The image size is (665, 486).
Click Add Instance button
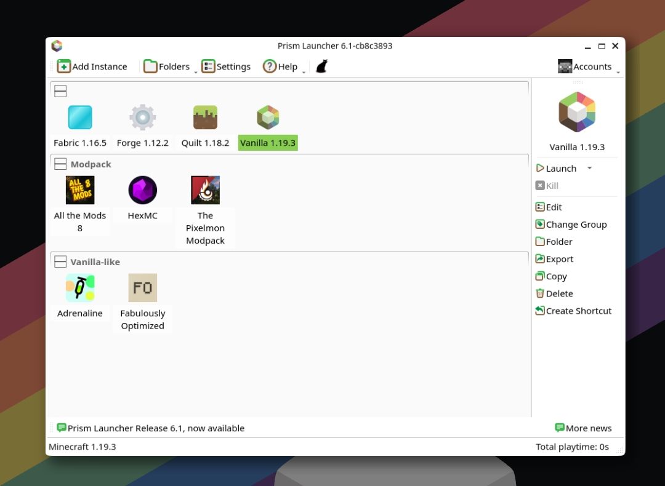point(92,66)
